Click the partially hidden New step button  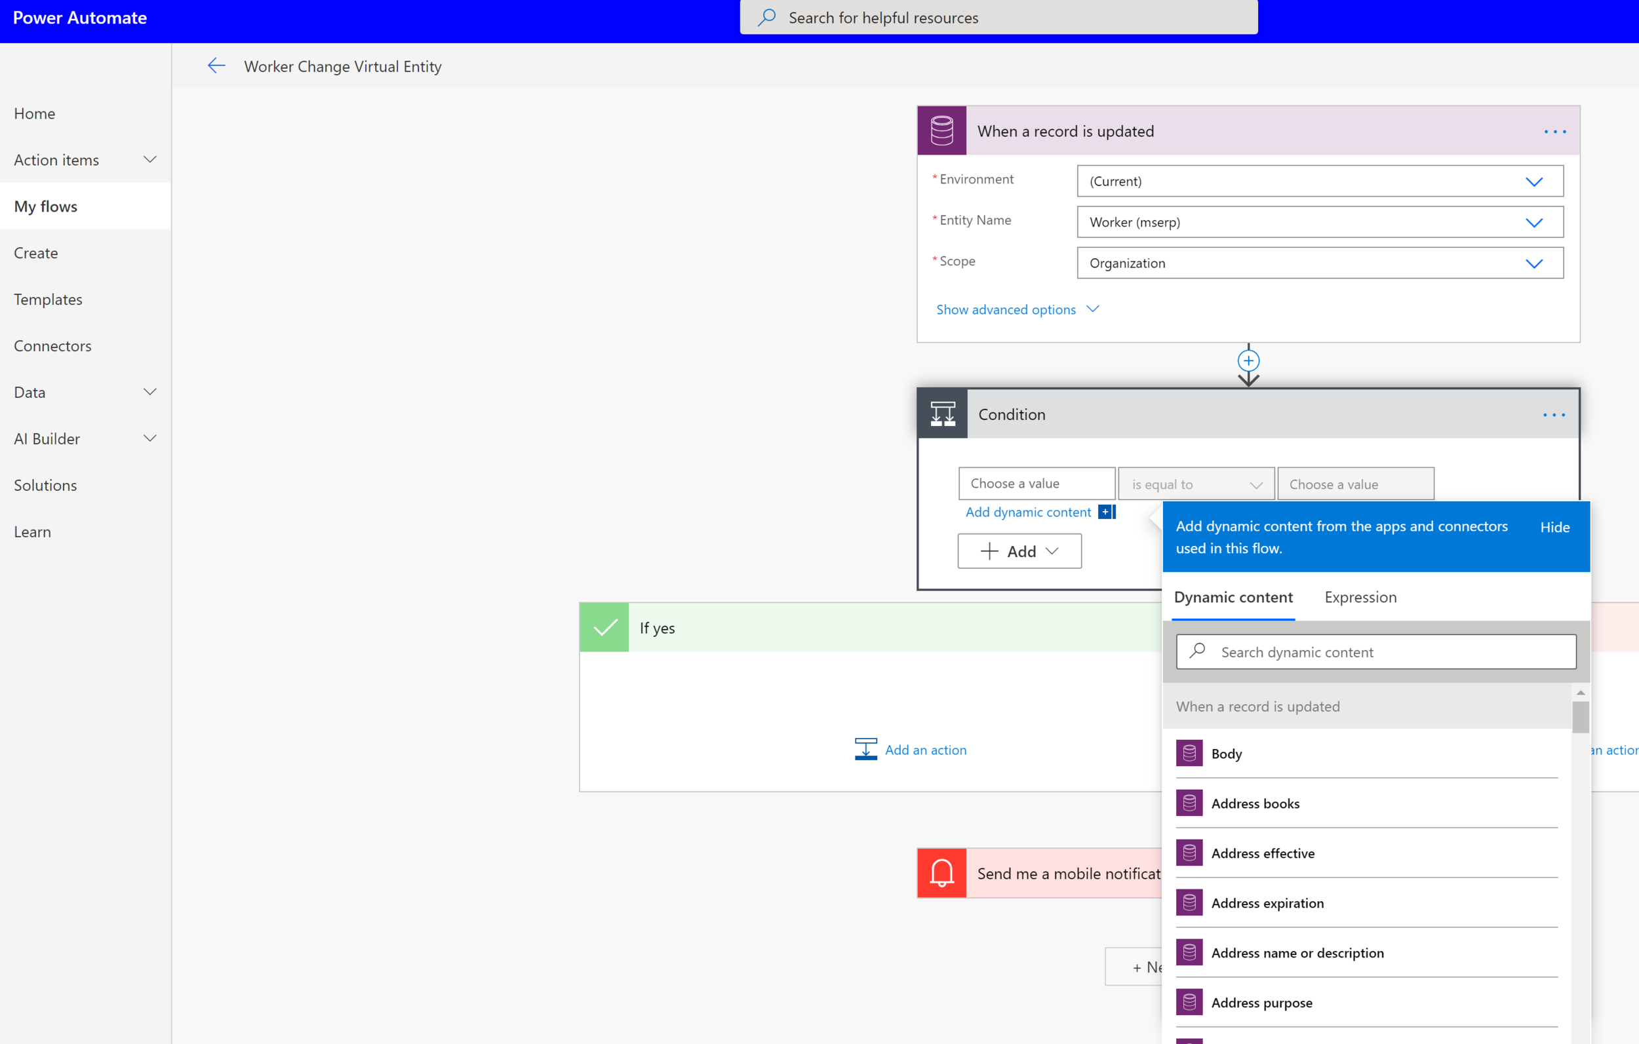1134,967
